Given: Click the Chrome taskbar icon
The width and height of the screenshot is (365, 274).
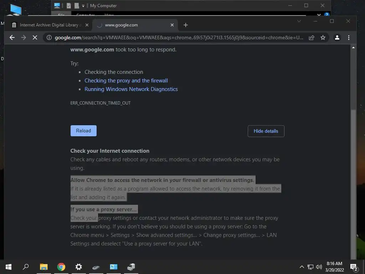Looking at the screenshot, I should tap(61, 267).
